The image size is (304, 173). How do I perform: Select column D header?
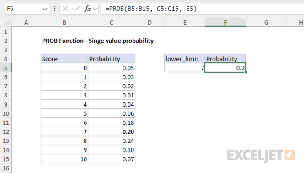click(x=149, y=23)
